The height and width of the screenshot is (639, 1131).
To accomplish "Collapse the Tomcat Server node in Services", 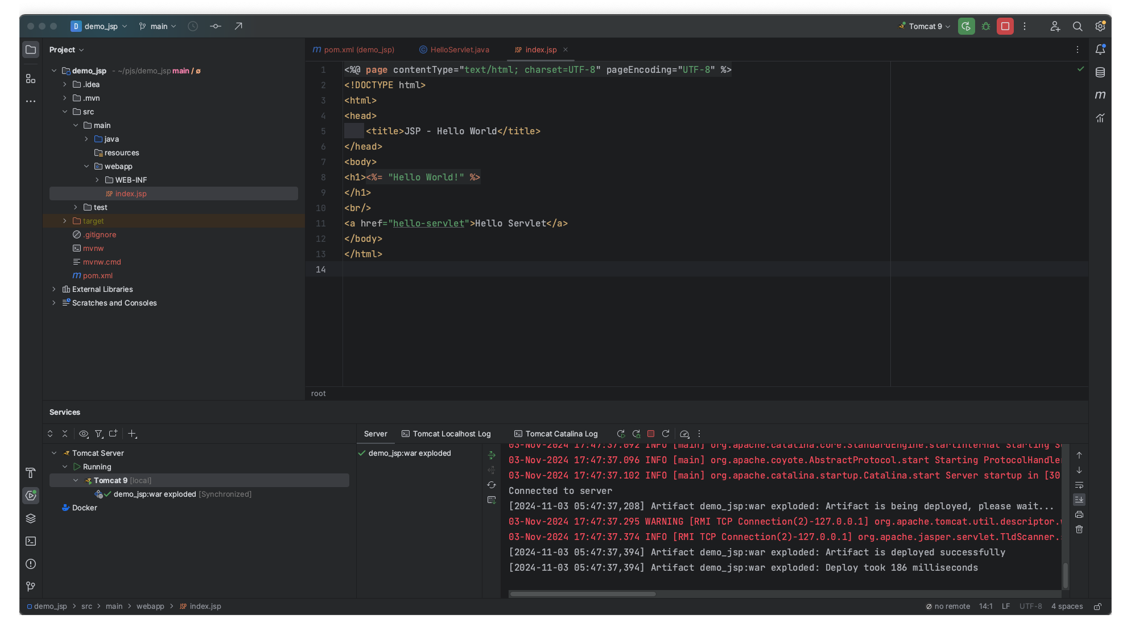I will (x=54, y=453).
